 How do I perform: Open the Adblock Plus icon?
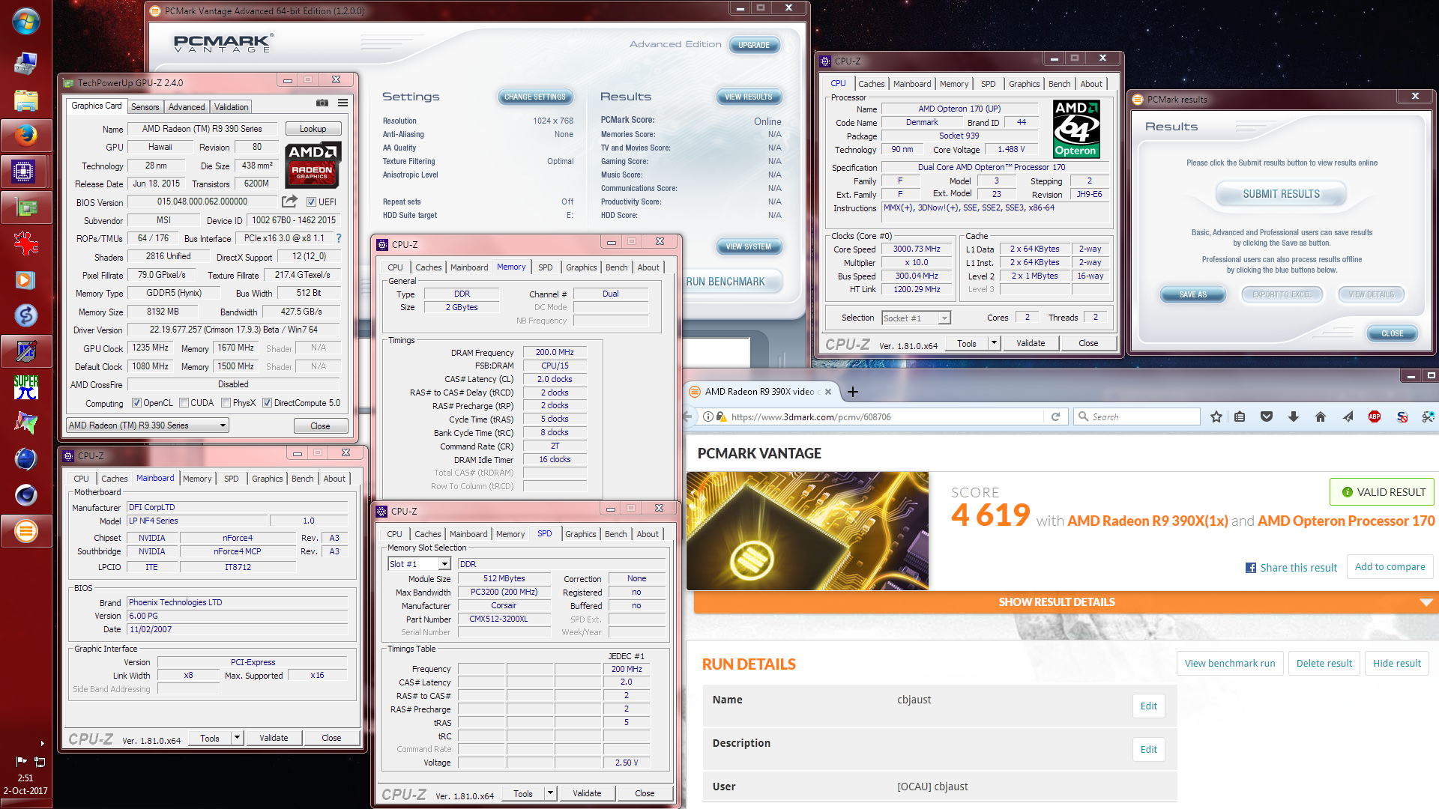(x=1375, y=416)
